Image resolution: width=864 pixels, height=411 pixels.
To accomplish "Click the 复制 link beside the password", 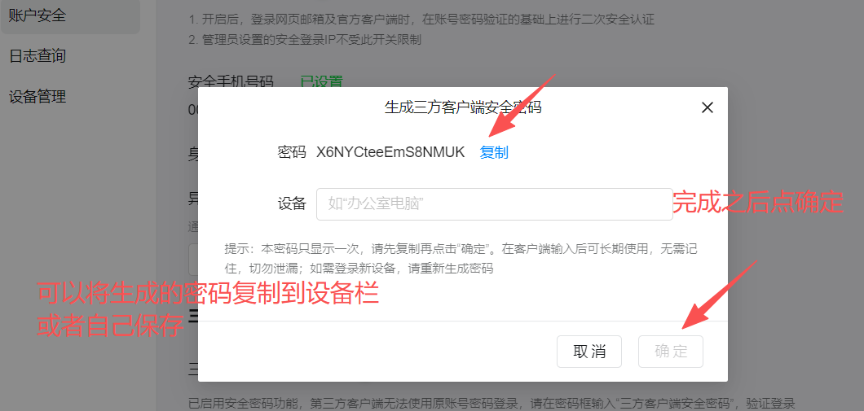I will [494, 152].
